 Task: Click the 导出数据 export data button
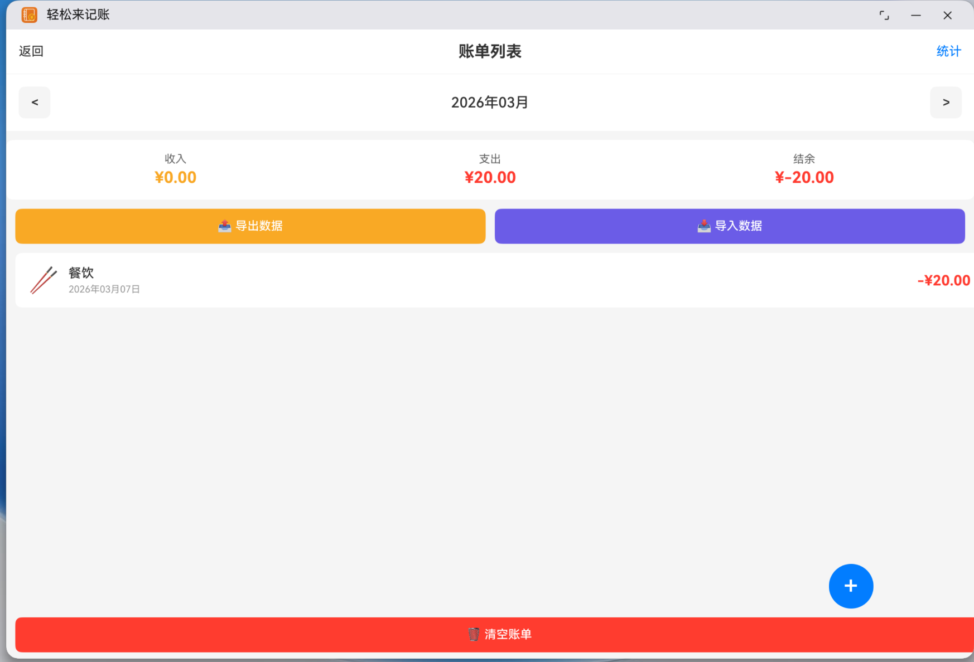tap(250, 226)
